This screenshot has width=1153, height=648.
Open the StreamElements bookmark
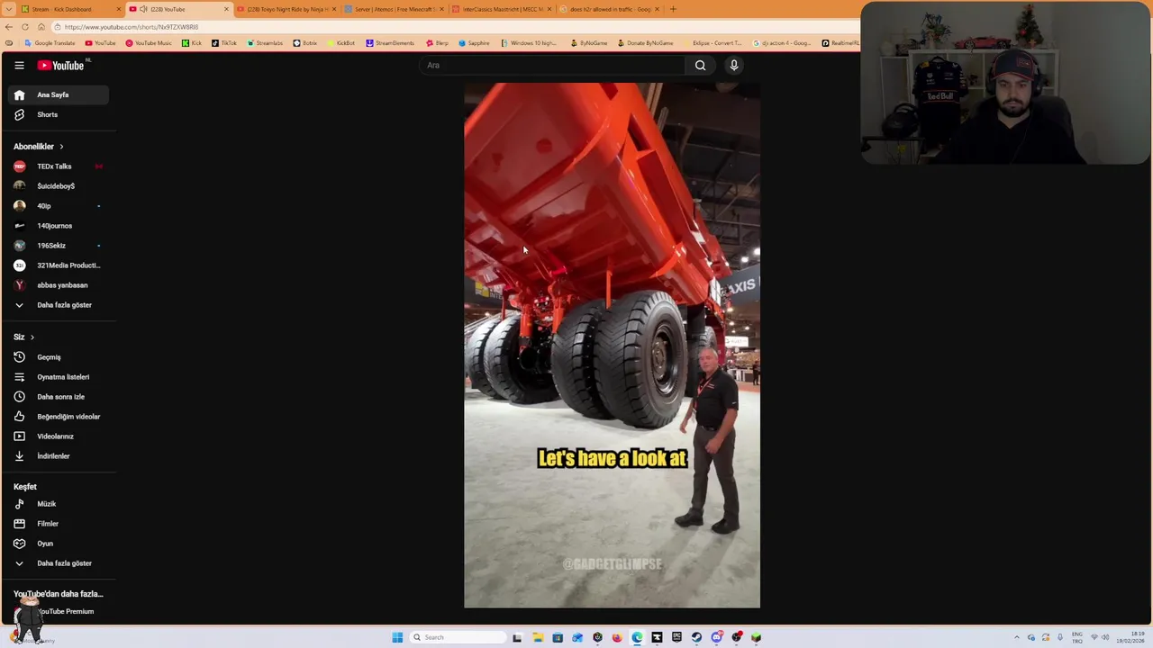(390, 43)
